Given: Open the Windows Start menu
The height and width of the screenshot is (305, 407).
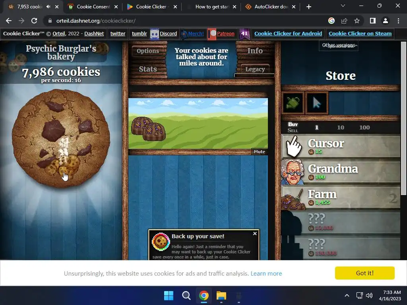Looking at the screenshot, I should click(x=169, y=295).
